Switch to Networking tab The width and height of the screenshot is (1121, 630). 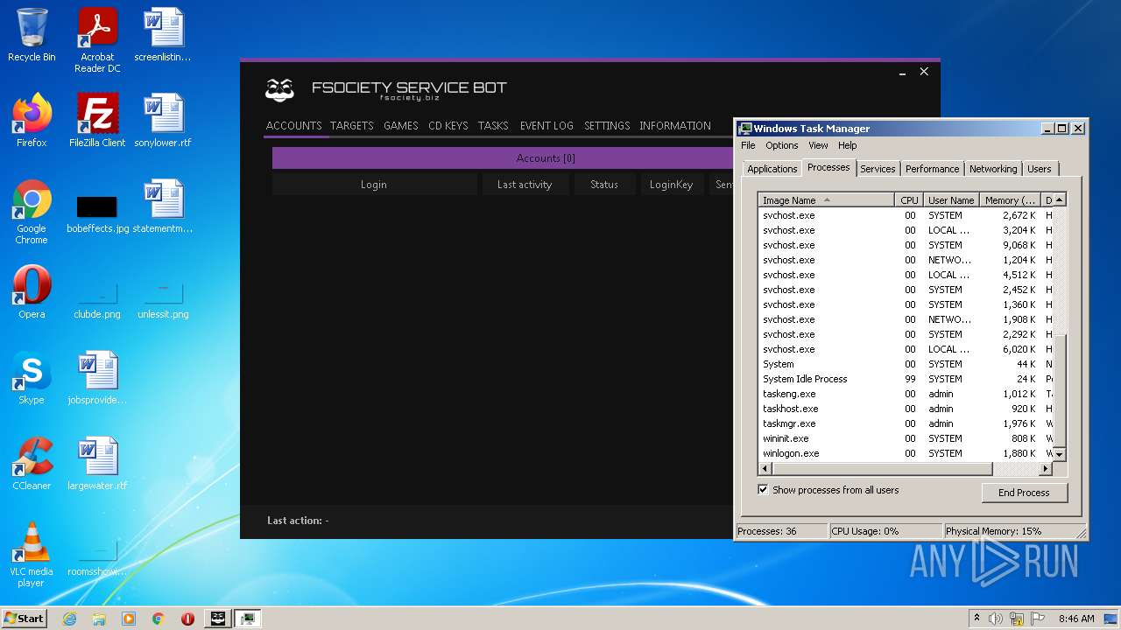tap(993, 169)
